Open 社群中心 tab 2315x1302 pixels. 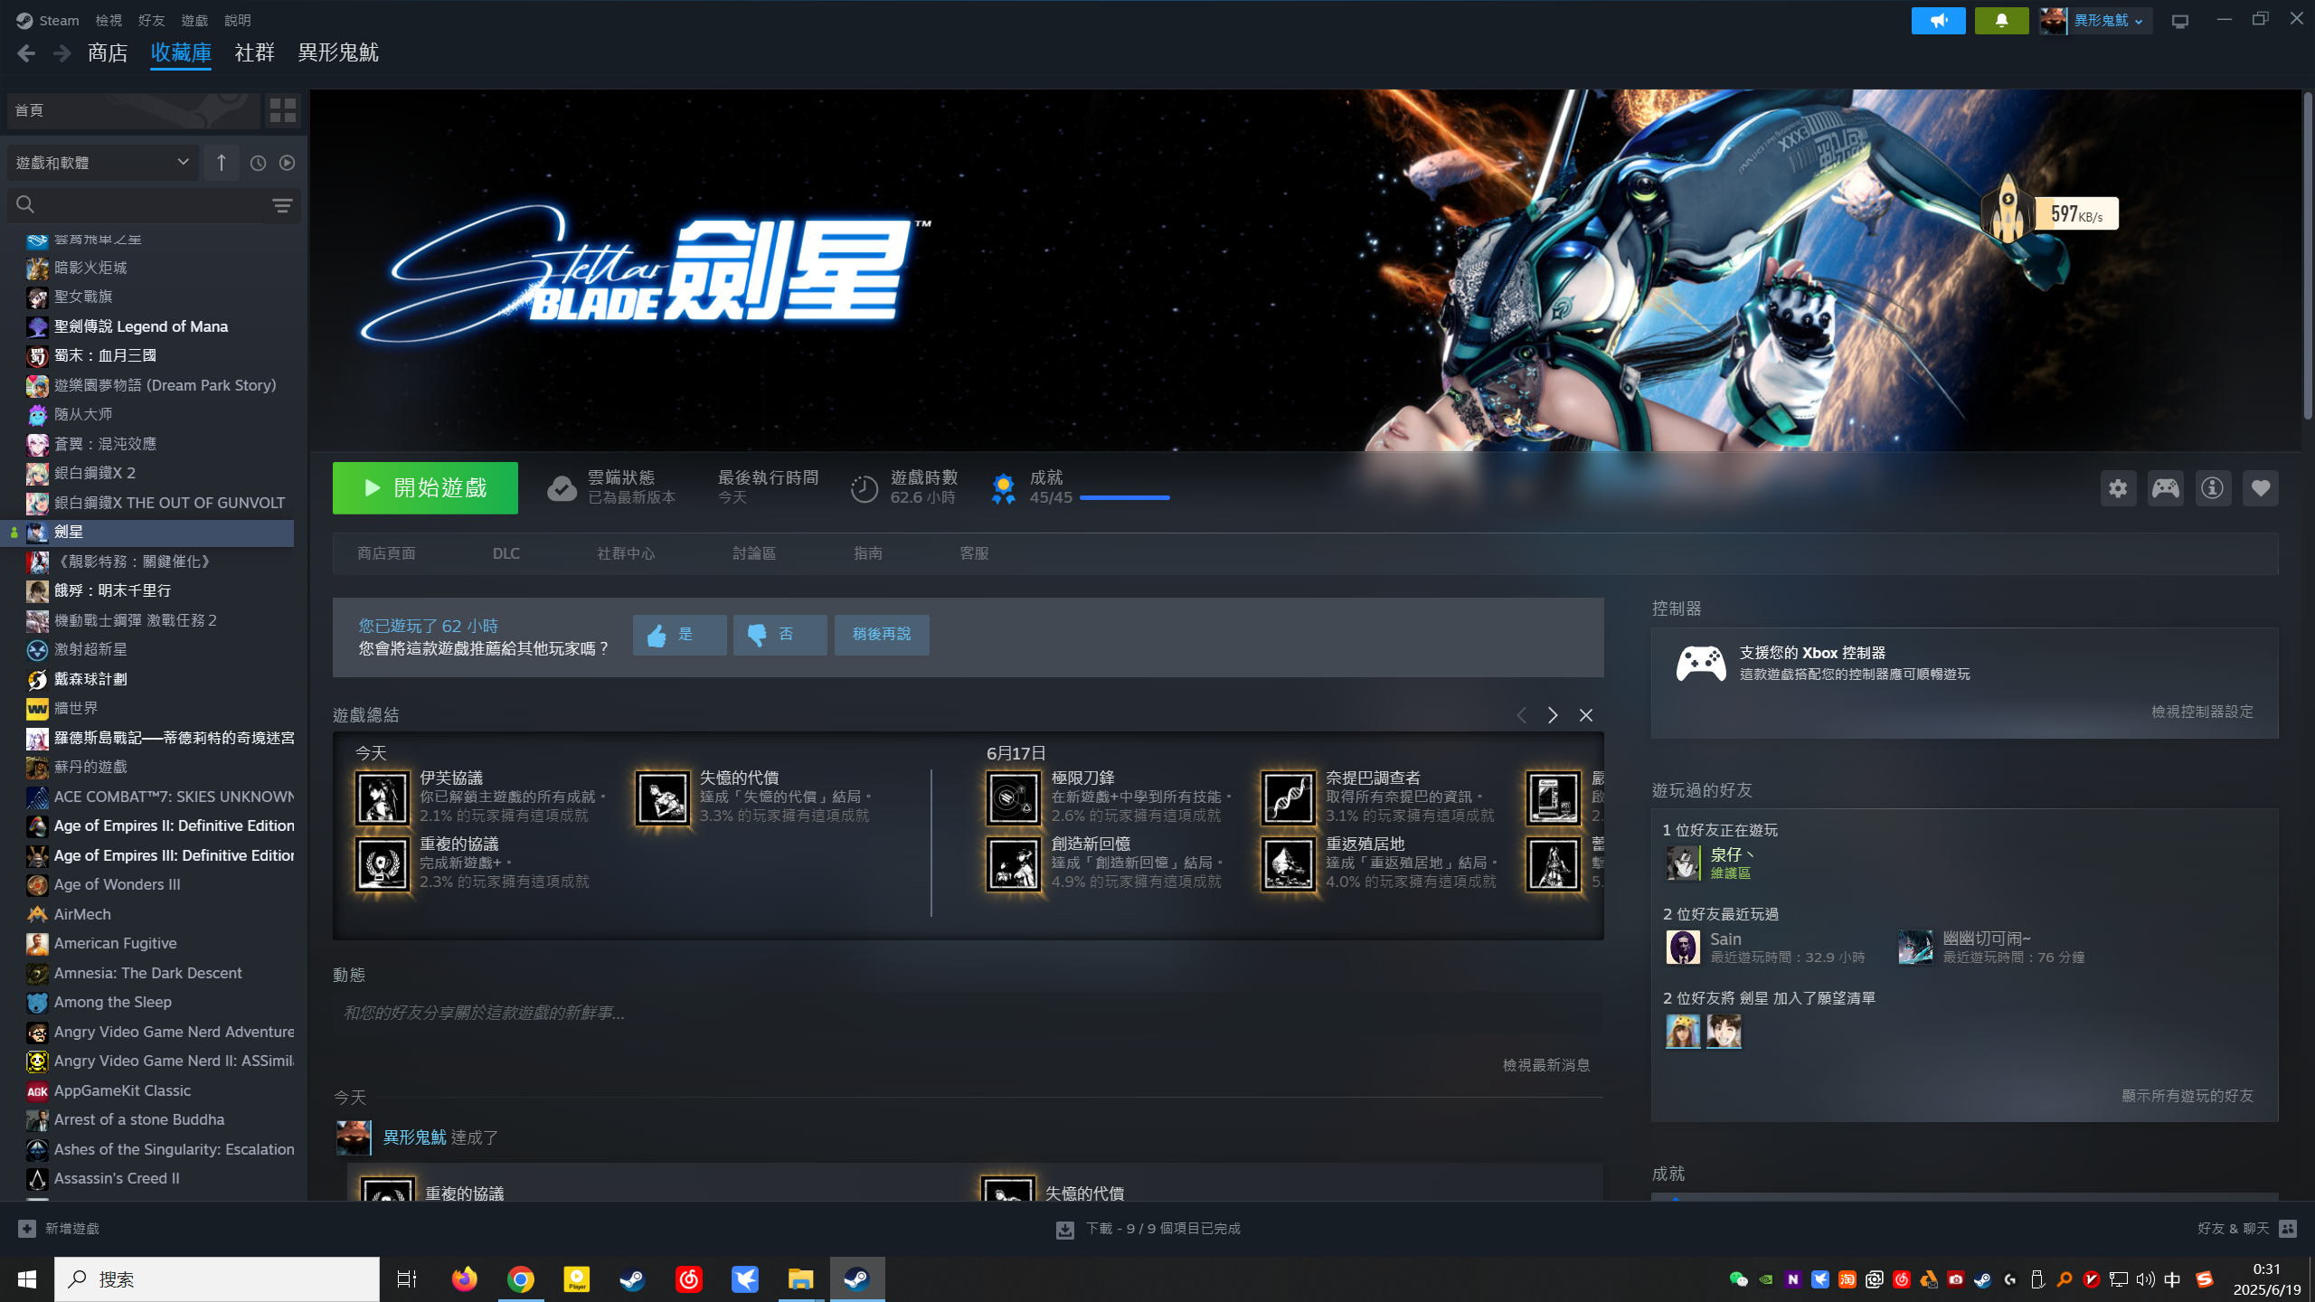coord(626,553)
